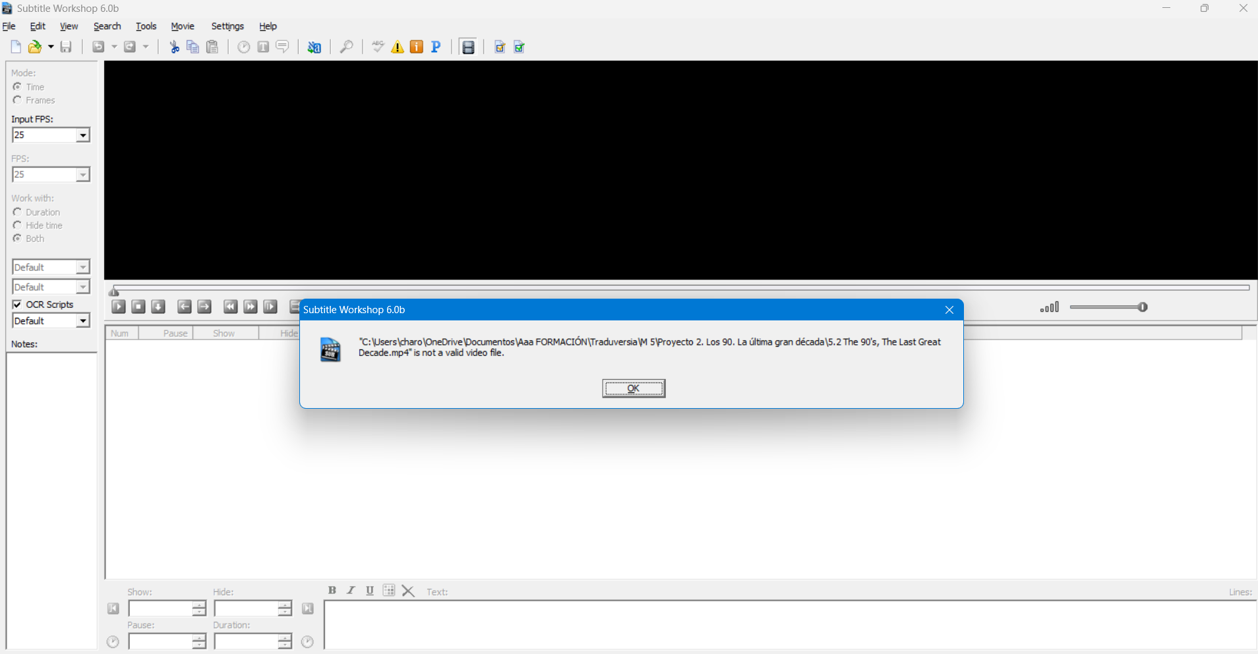Select Frames mode radio button
Viewport: 1258px width, 654px height.
pos(17,100)
